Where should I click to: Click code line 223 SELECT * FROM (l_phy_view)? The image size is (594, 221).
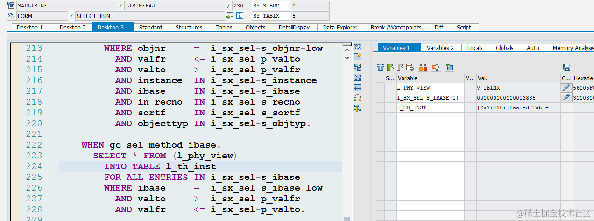165,156
